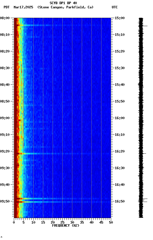Click the frequency axis value "45"
The width and height of the screenshot is (153, 240).
pos(101,222)
